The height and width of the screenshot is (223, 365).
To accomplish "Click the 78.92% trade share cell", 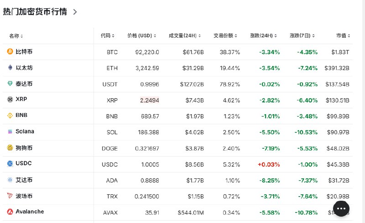I will coord(230,84).
